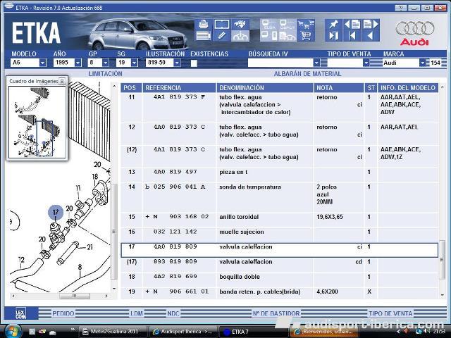
Task: Click the multiple shopping carts icon
Action: pos(306,25)
